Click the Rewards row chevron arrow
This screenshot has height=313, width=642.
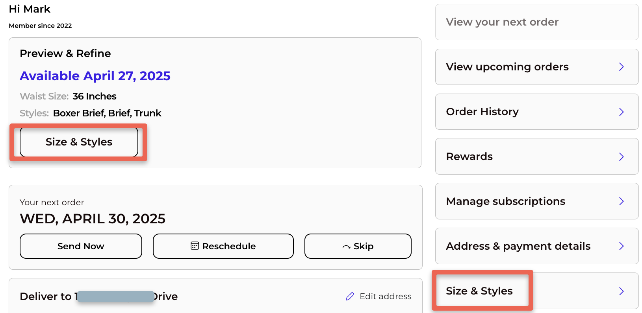click(x=621, y=156)
